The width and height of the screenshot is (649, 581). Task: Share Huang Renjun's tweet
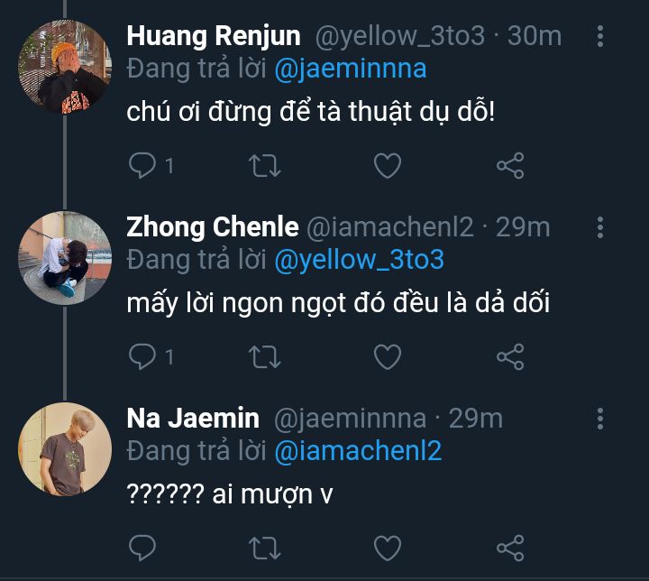point(510,166)
